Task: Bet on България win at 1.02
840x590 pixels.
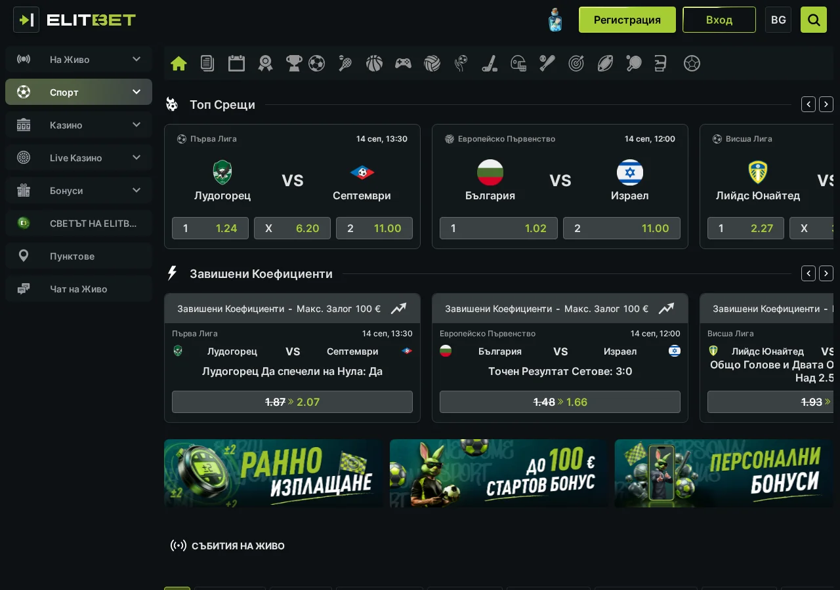Action: tap(499, 228)
